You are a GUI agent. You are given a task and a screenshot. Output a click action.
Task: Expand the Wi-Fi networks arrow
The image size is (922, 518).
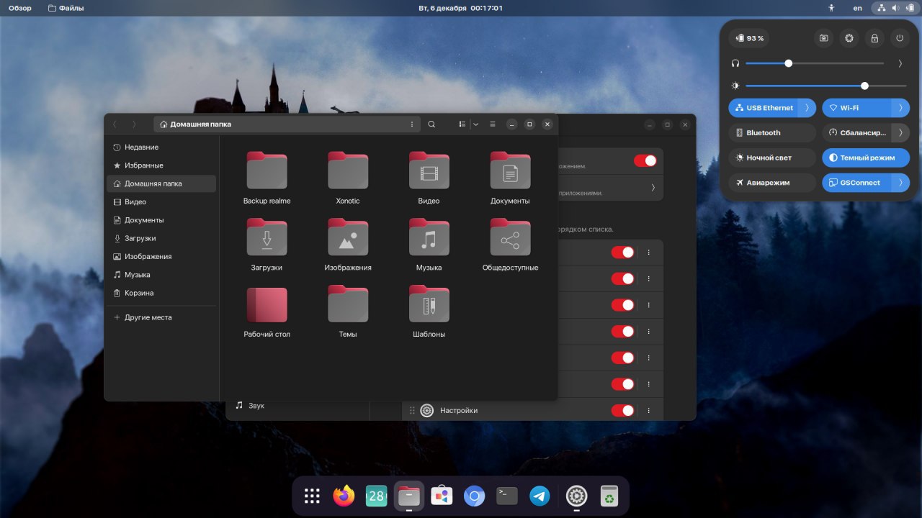tap(900, 108)
